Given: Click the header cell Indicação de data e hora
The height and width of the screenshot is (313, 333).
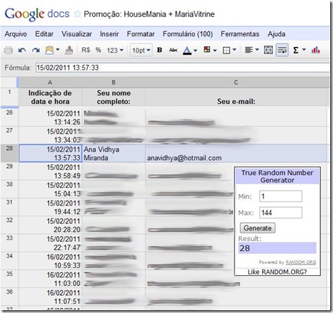Looking at the screenshot, I should pos(50,97).
